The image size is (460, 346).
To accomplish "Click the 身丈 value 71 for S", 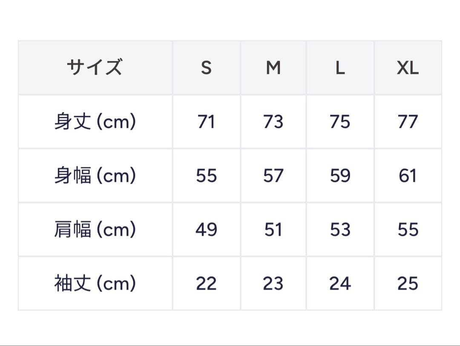I will point(206,122).
